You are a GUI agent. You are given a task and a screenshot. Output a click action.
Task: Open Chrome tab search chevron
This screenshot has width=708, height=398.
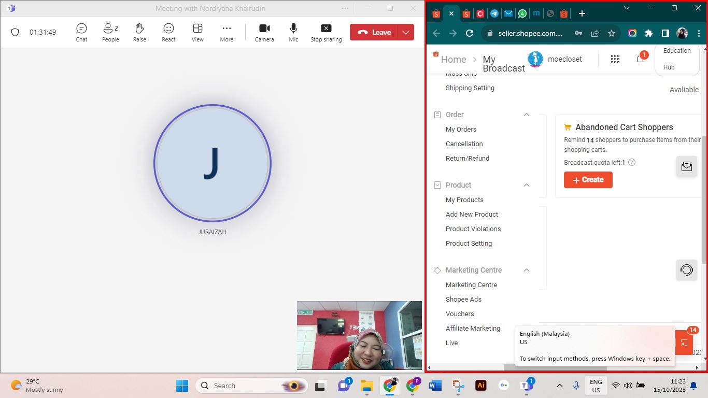click(x=627, y=8)
